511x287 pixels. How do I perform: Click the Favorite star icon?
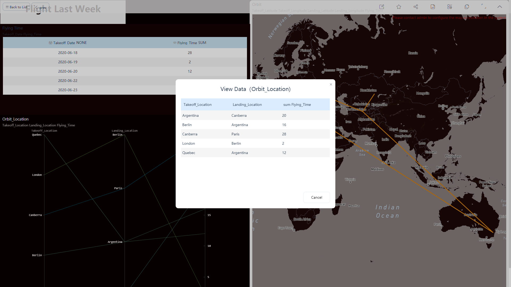point(399,7)
